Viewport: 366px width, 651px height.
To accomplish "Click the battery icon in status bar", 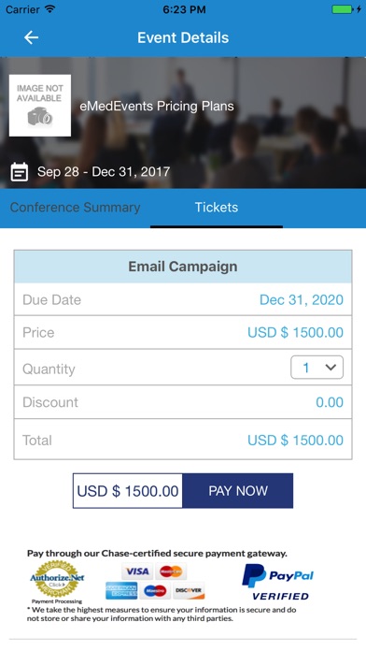I will 343,9.
